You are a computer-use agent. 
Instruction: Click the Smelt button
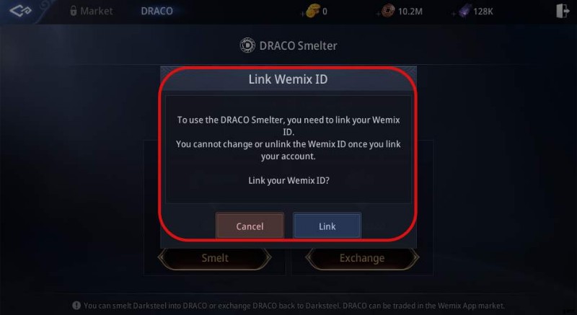[x=215, y=258]
